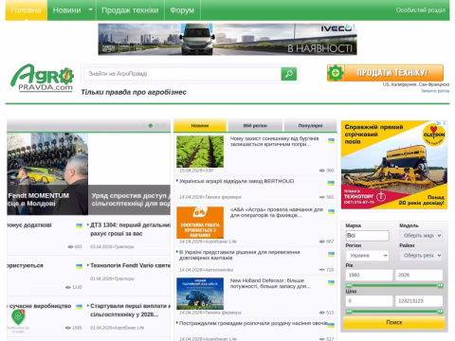Click the Ukraine flag beside АБА Астра news
This screenshot has height=341, width=455.
[x=331, y=211]
